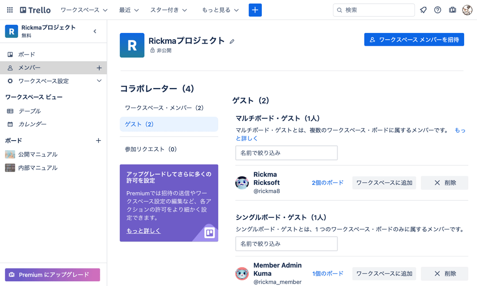Image resolution: width=477 pixels, height=286 pixels.
Task: Click もっと詳しく link in upgrade banner
Action: (143, 231)
